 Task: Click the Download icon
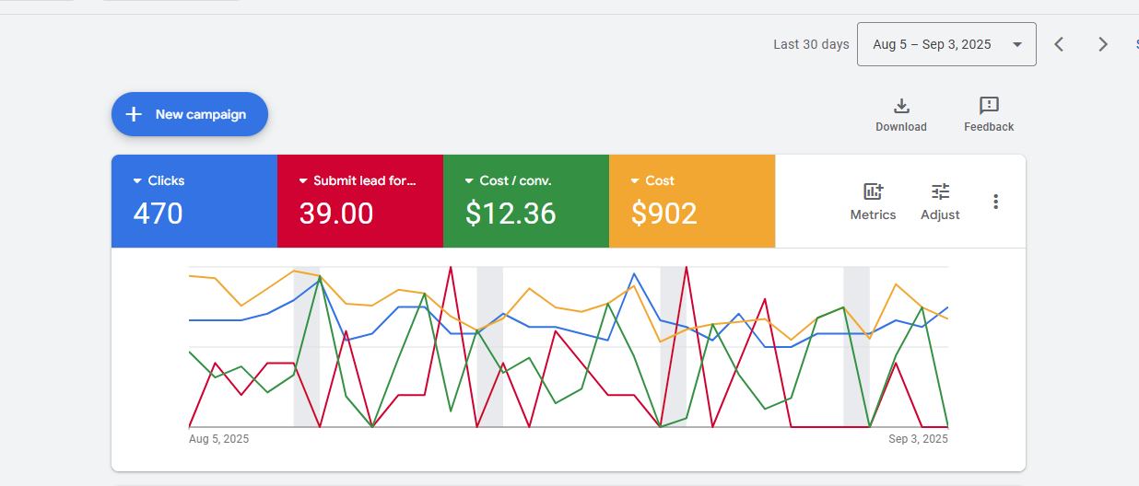click(901, 106)
